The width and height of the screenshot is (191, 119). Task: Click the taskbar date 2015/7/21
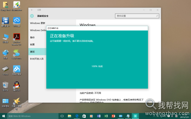click(x=184, y=117)
